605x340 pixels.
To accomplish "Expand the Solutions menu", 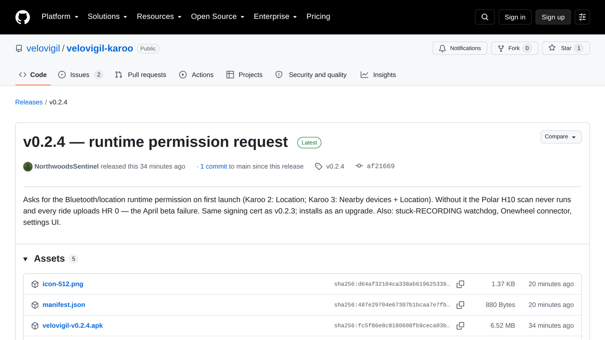I will click(108, 17).
